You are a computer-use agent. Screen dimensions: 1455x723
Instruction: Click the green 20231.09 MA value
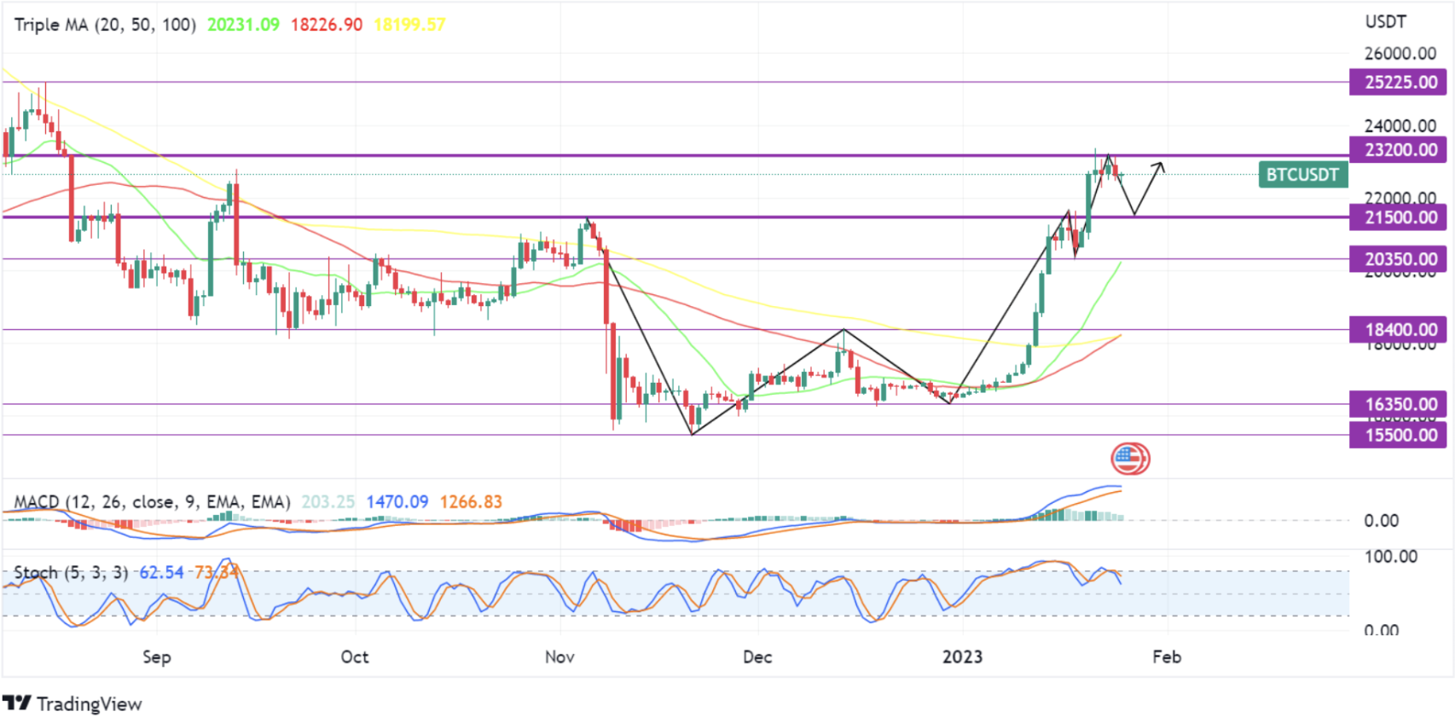point(243,25)
